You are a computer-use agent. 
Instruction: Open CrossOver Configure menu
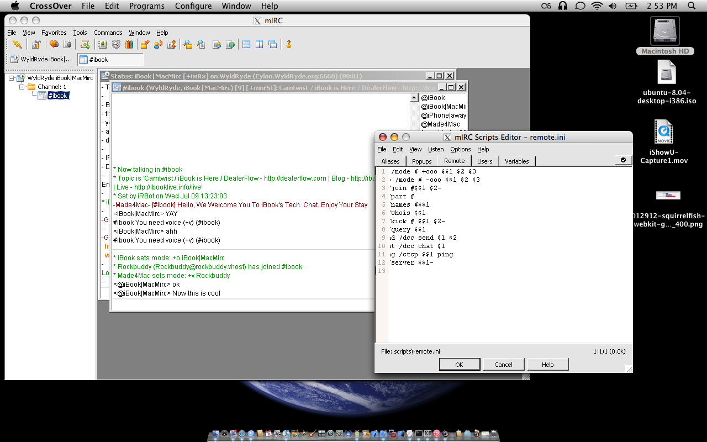193,6
